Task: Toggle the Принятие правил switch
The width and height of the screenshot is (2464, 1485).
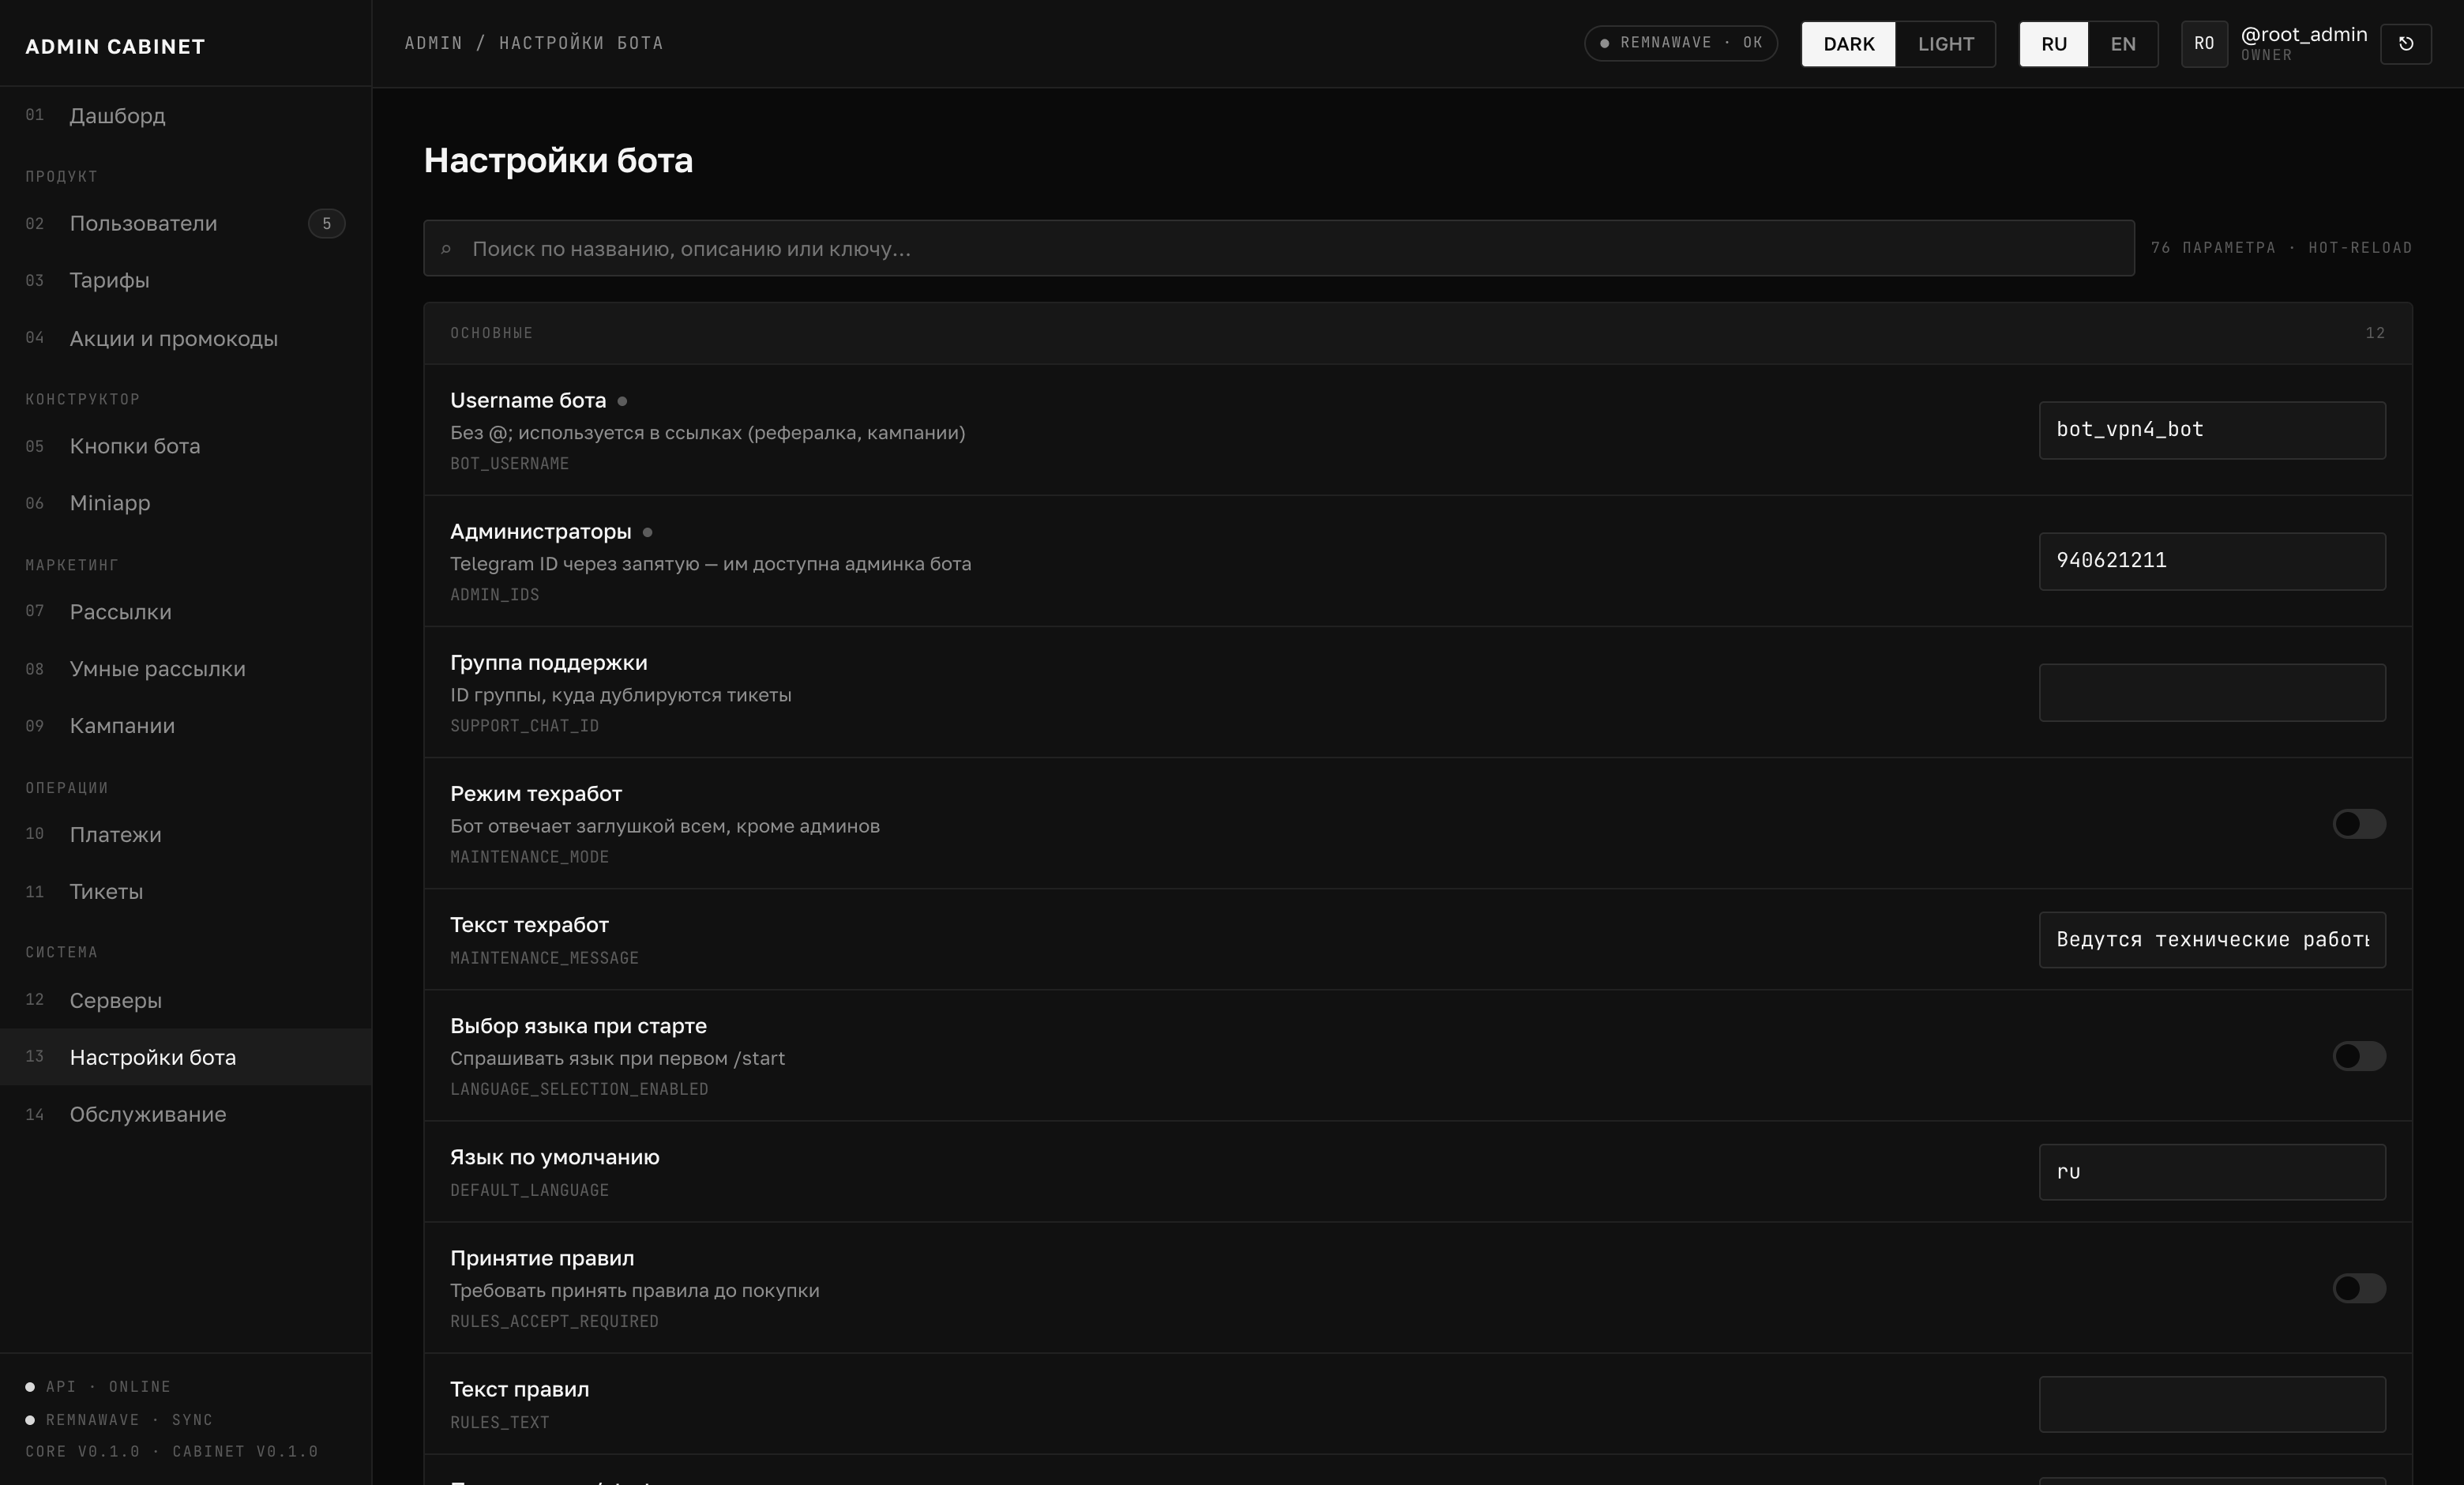Action: (x=2358, y=1288)
